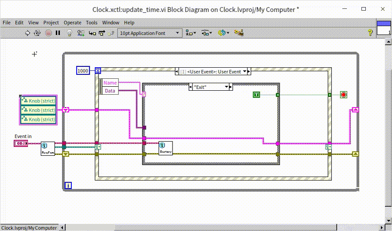392x231 pixels.
Task: Start Run Continuously mode
Action: (x=37, y=33)
